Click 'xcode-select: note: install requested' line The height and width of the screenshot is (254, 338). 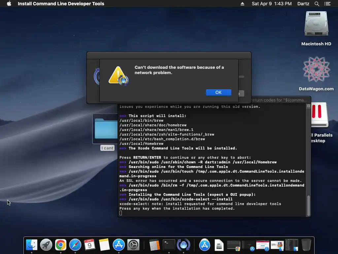[200, 204]
